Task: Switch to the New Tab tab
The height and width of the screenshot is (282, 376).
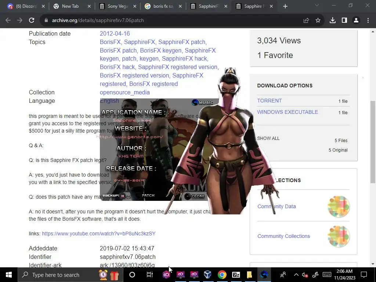Action: pos(72,6)
